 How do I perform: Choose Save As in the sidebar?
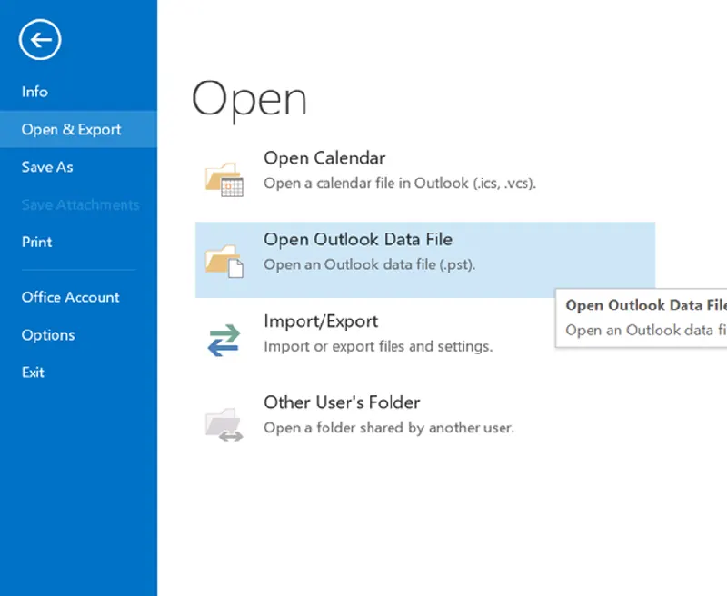pos(47,167)
